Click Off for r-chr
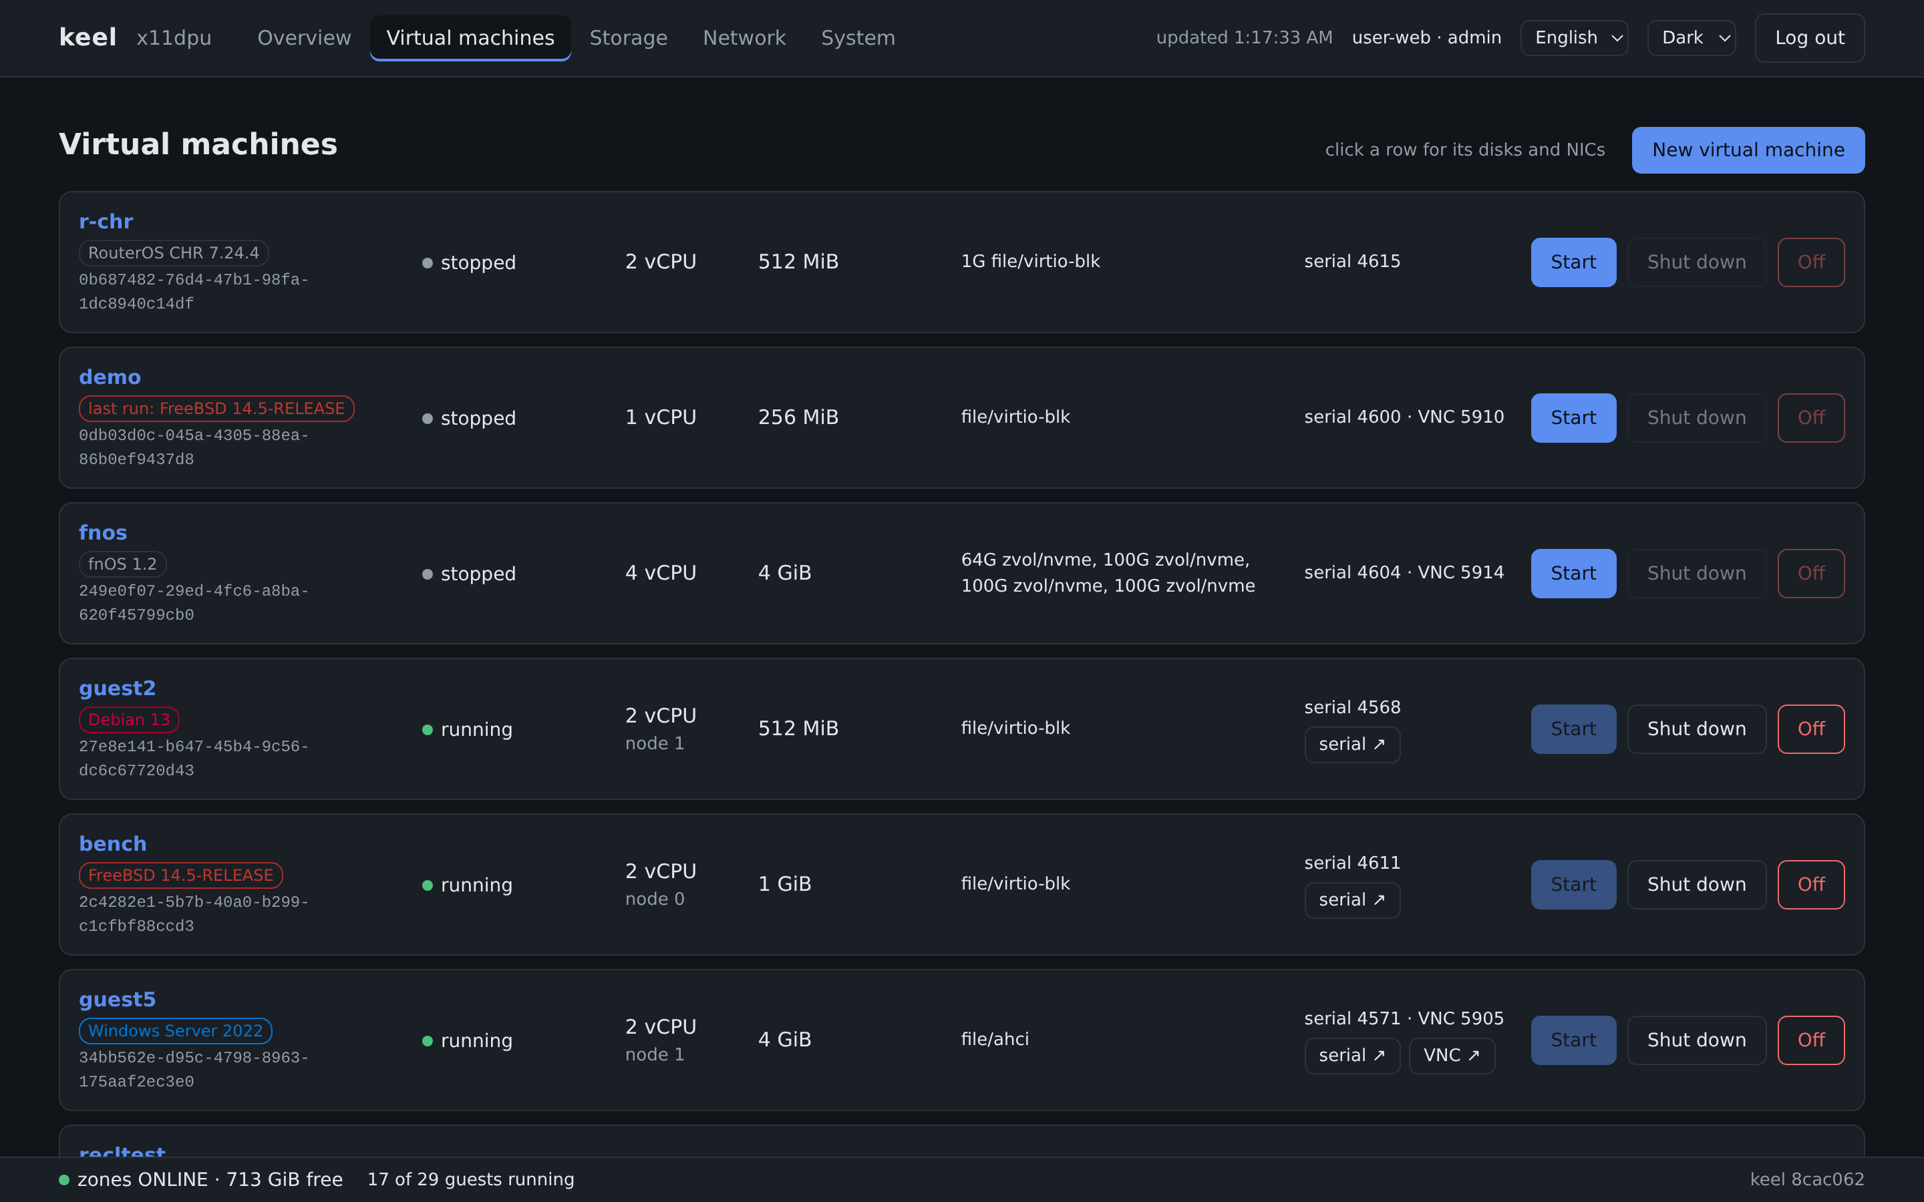This screenshot has width=1924, height=1202. coord(1810,262)
